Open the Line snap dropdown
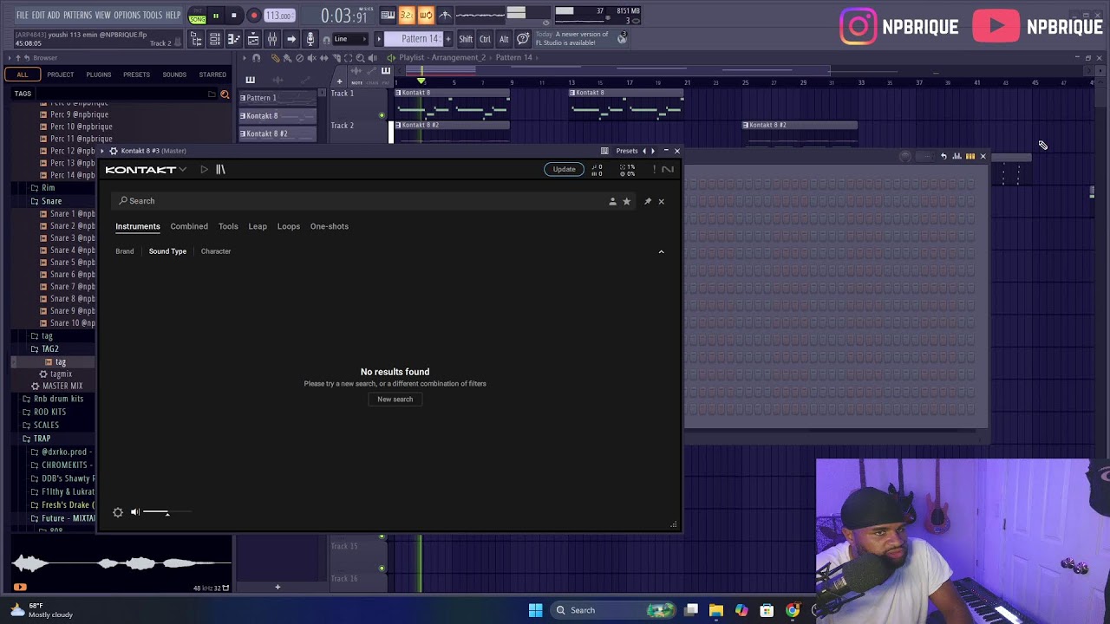Viewport: 1110px width, 624px height. [350, 39]
